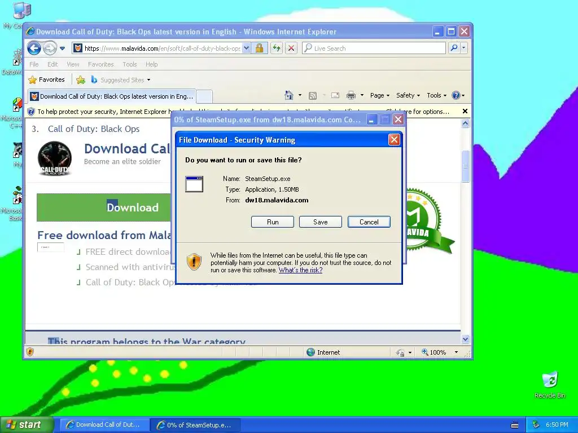Image resolution: width=578 pixels, height=433 pixels.
Task: Click the Internet zone globe icon
Action: (311, 352)
